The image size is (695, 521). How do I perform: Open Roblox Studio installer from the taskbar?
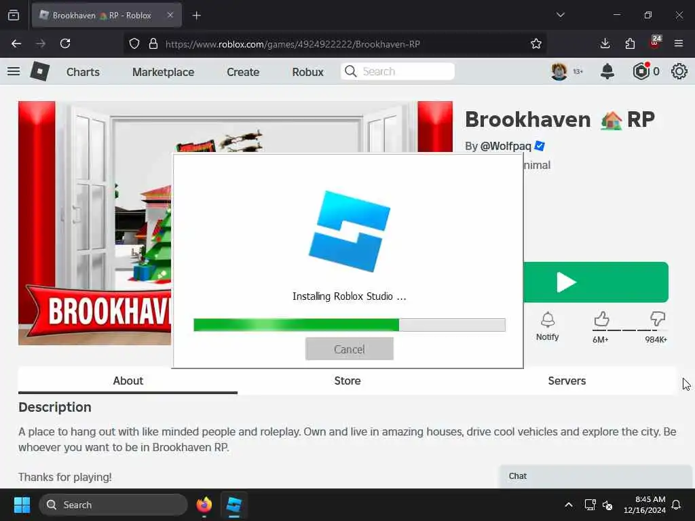(234, 505)
